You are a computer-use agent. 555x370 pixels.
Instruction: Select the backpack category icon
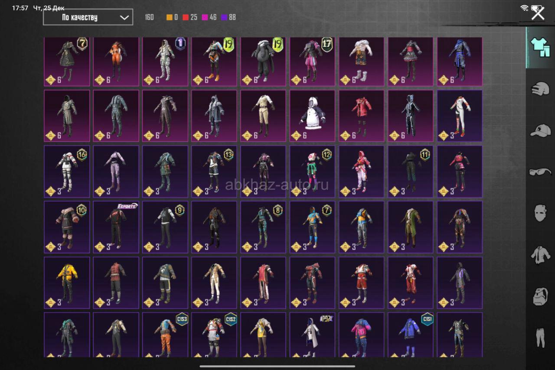(x=540, y=296)
